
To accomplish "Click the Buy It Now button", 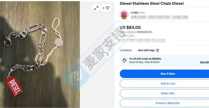I will [x=164, y=74].
